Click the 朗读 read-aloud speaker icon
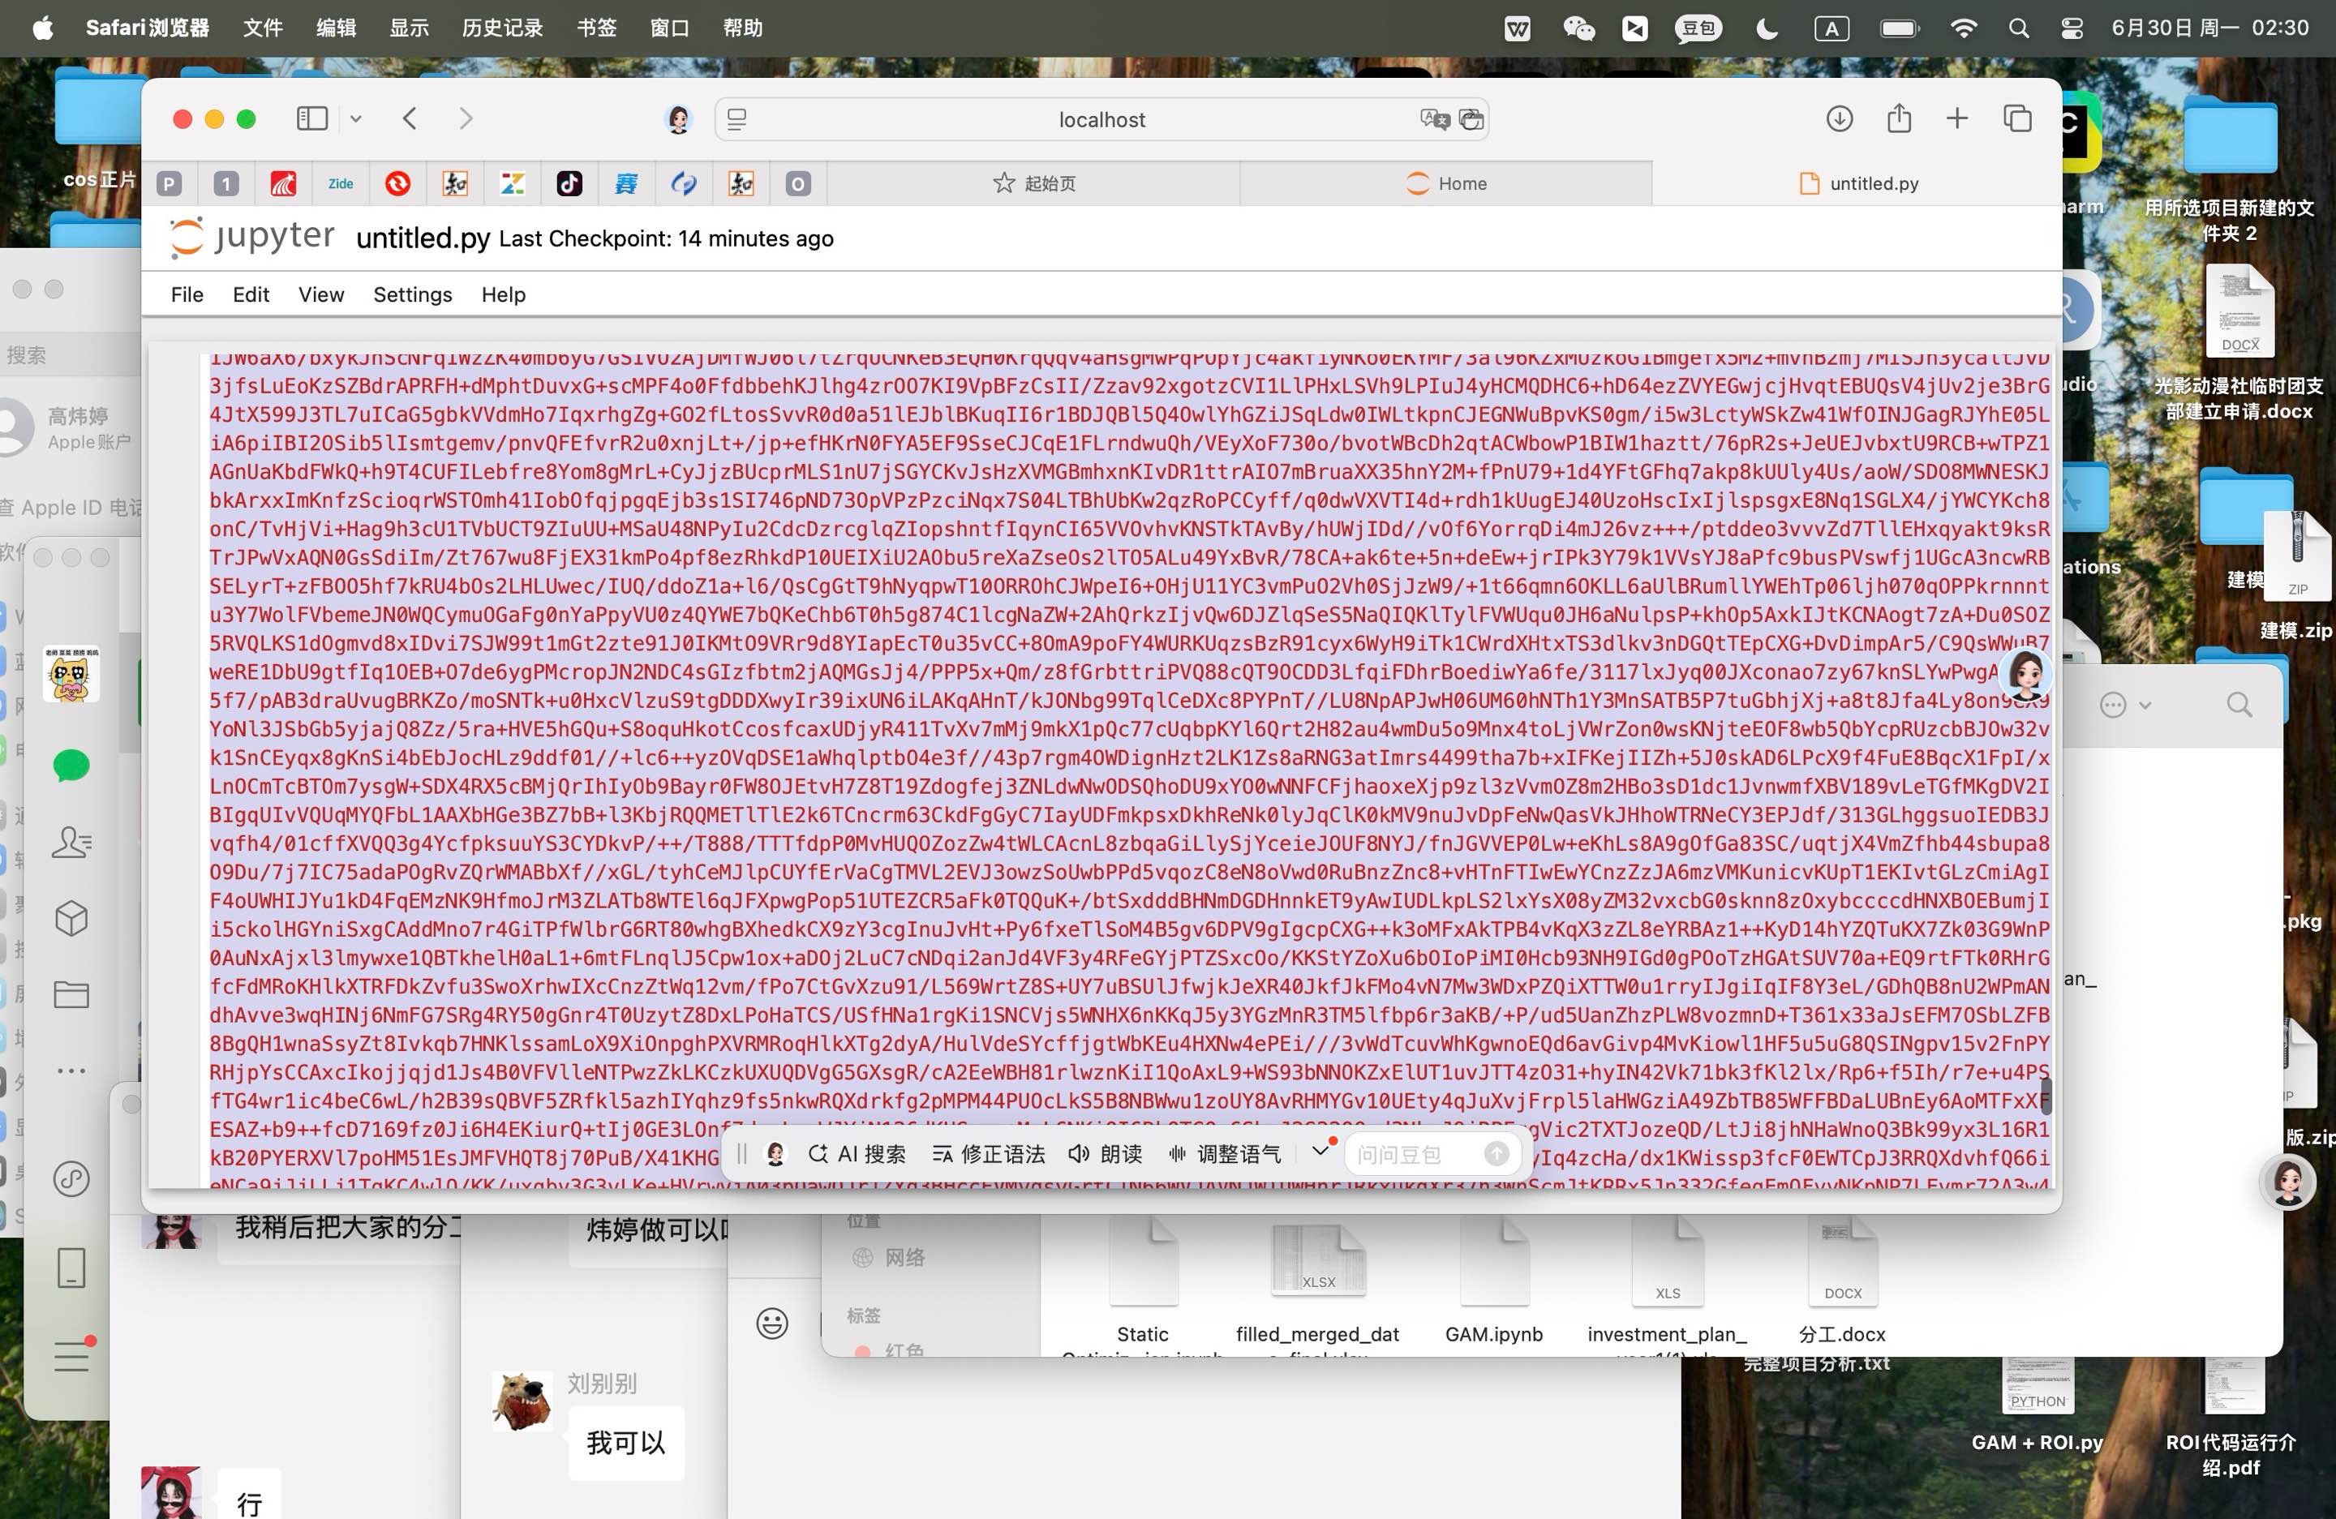The image size is (2336, 1519). [x=1079, y=1154]
